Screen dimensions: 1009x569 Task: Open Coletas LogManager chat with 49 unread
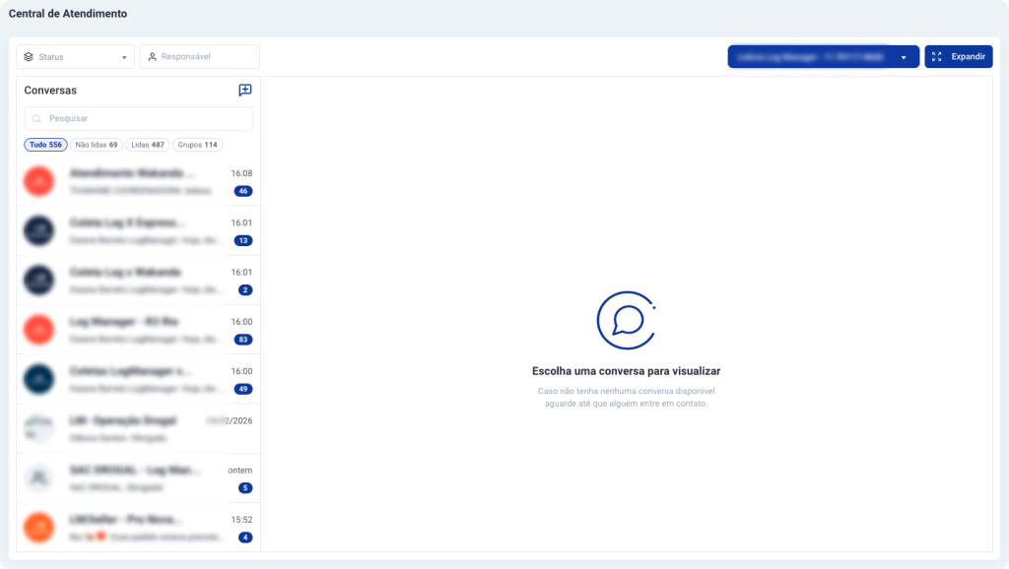coord(138,379)
